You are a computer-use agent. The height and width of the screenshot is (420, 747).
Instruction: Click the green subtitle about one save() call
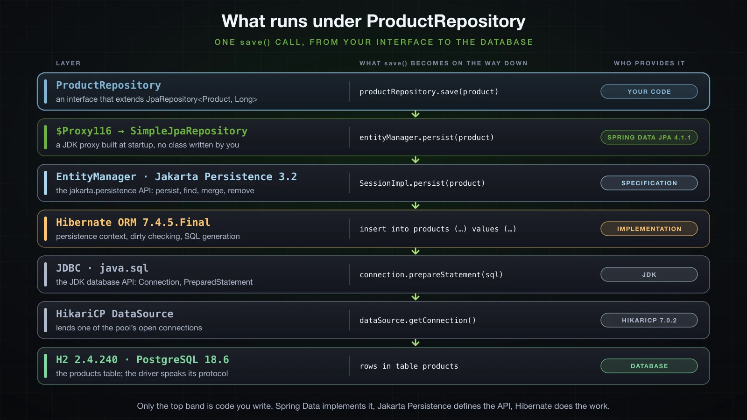pyautogui.click(x=373, y=42)
